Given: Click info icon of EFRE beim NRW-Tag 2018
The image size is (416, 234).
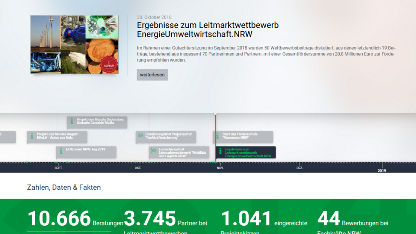Looking at the screenshot, I should coord(61,151).
